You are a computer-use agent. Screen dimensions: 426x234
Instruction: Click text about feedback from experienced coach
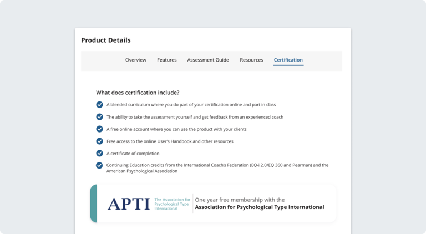tap(195, 117)
